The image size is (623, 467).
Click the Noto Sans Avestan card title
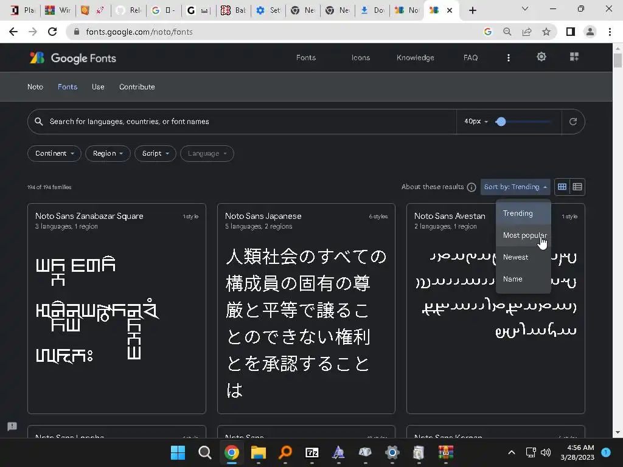point(450,216)
